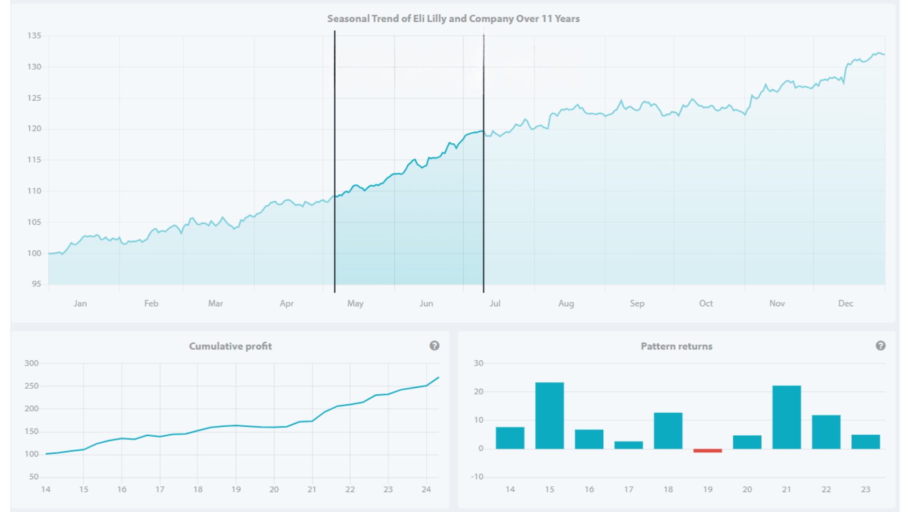
Task: Click the Dec label on the seasonal chart
Action: click(846, 303)
